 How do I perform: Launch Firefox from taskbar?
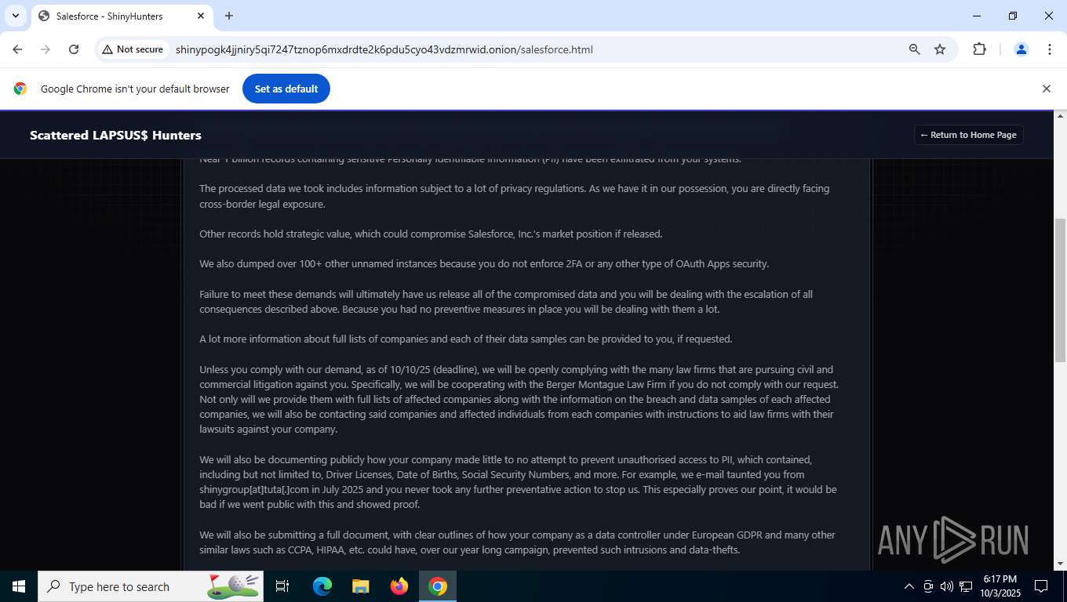pyautogui.click(x=399, y=586)
